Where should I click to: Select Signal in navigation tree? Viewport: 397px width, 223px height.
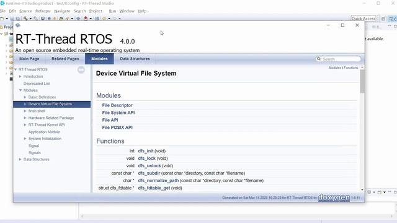[x=33, y=146]
